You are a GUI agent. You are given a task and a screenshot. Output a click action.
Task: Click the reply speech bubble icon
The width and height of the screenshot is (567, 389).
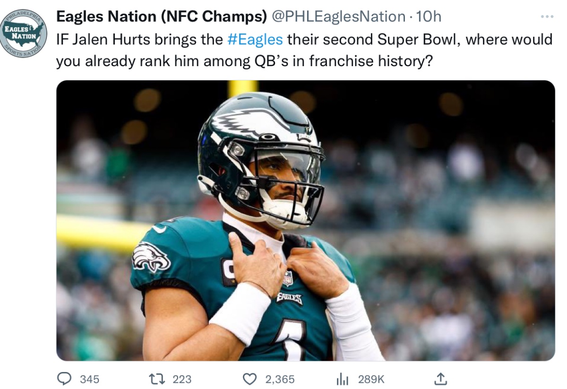(x=64, y=379)
